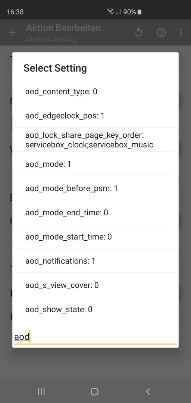Tap the back arrow in the header
This screenshot has height=403, width=191.
[x=13, y=32]
